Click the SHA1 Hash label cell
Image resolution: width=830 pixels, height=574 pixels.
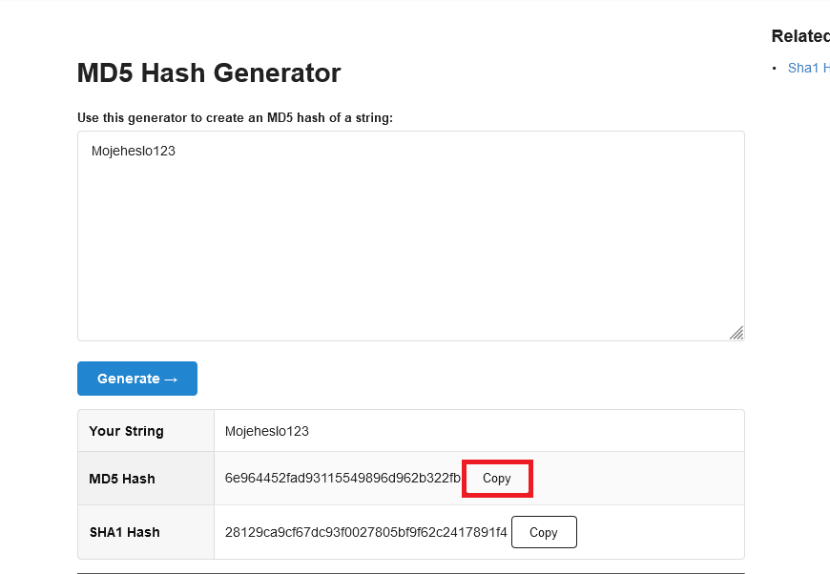click(146, 532)
